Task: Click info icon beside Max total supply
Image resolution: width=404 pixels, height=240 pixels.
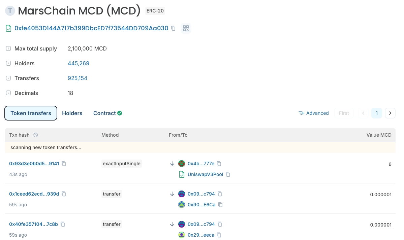Action: click(x=8, y=49)
